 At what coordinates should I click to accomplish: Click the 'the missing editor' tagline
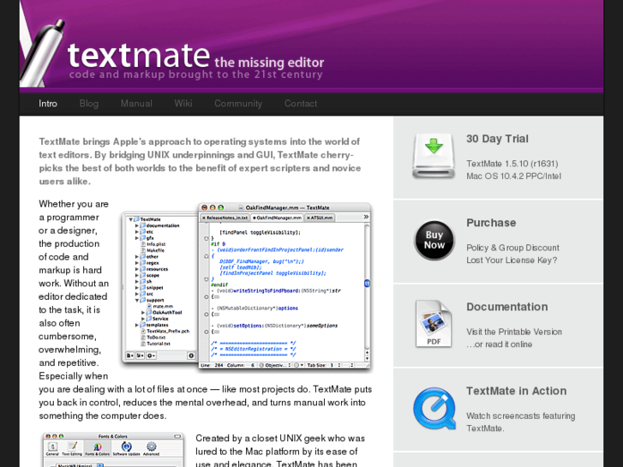tap(269, 63)
